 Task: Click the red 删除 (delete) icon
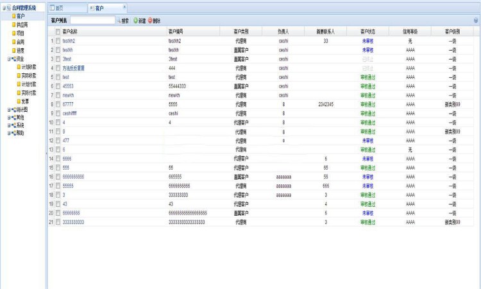click(x=151, y=21)
